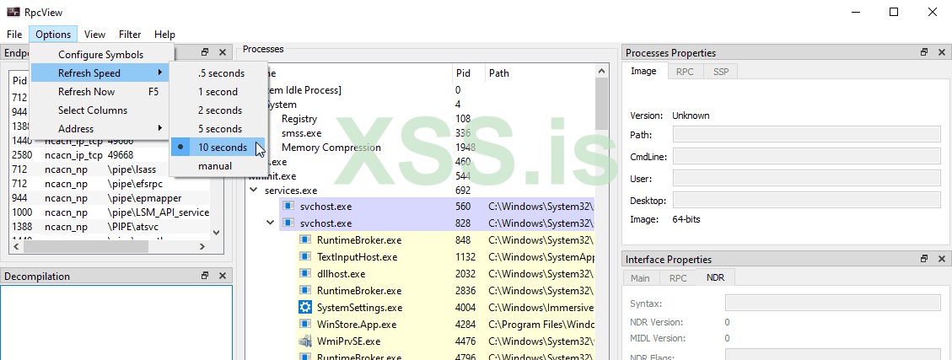Expand the Address submenu

(101, 129)
